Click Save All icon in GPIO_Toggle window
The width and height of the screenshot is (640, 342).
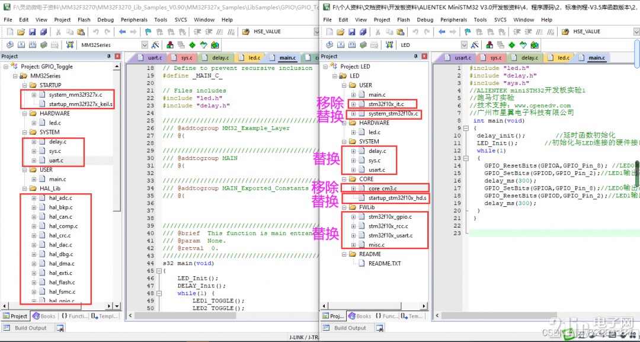click(x=43, y=31)
